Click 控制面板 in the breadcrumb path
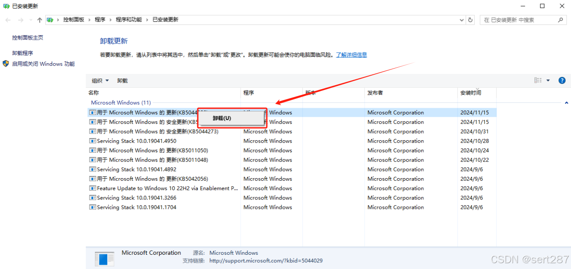Screen dimensions: 571x269 pos(73,20)
